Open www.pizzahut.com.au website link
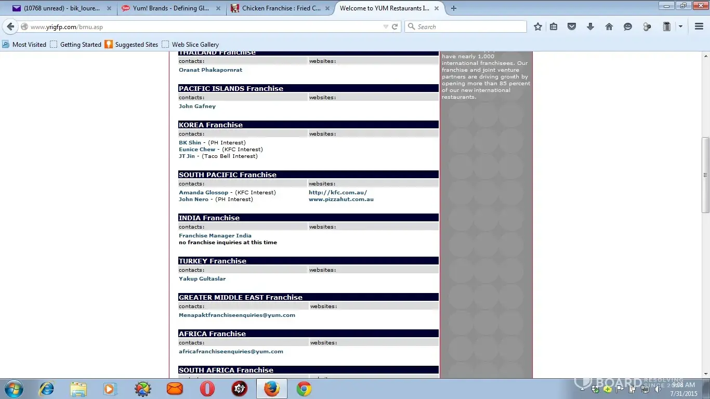Viewport: 710px width, 399px height. [341, 199]
